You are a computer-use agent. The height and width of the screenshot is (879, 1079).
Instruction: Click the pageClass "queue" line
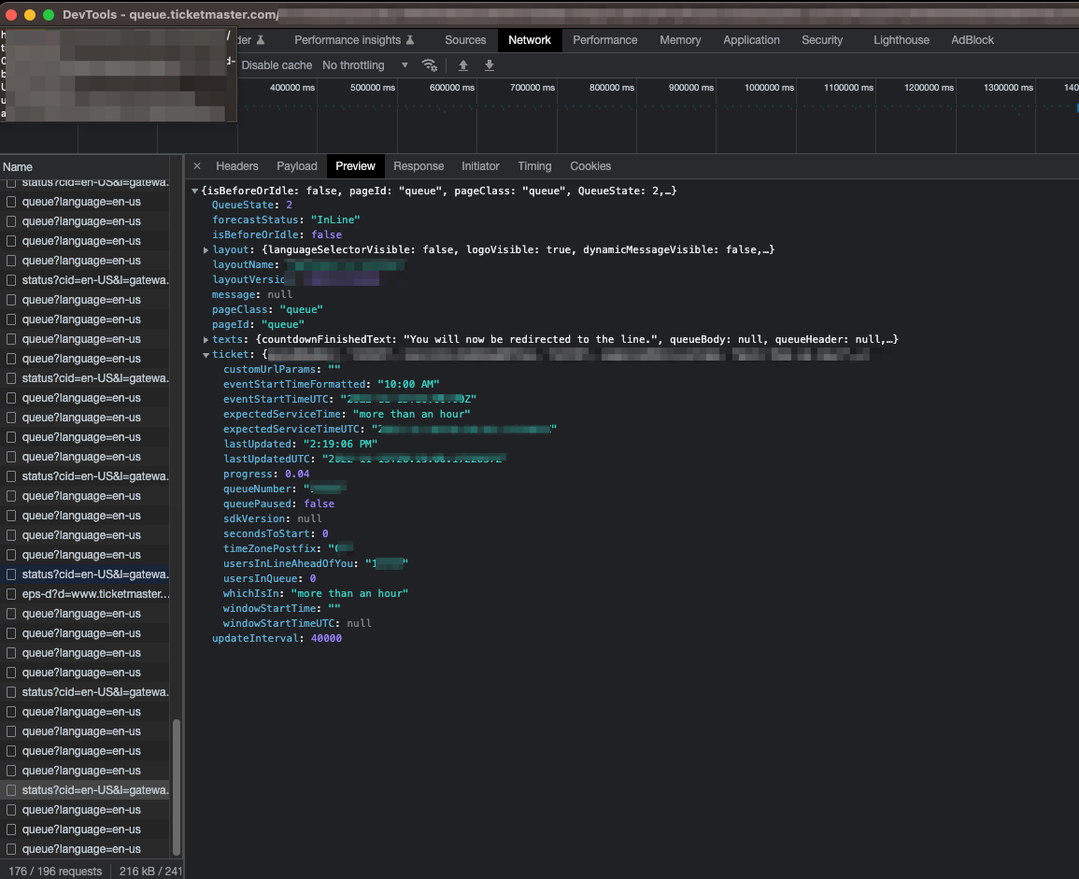[x=267, y=310]
